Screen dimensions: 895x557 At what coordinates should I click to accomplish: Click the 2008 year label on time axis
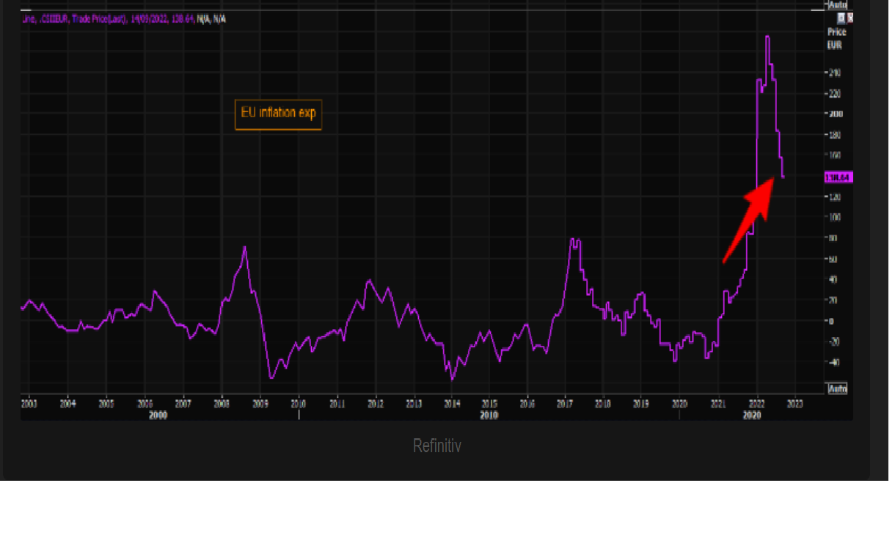click(221, 403)
